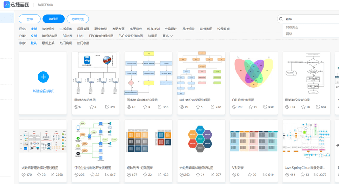
Task: Click star icon on 网关鉴权业务流程 card
Action: click(x=303, y=107)
